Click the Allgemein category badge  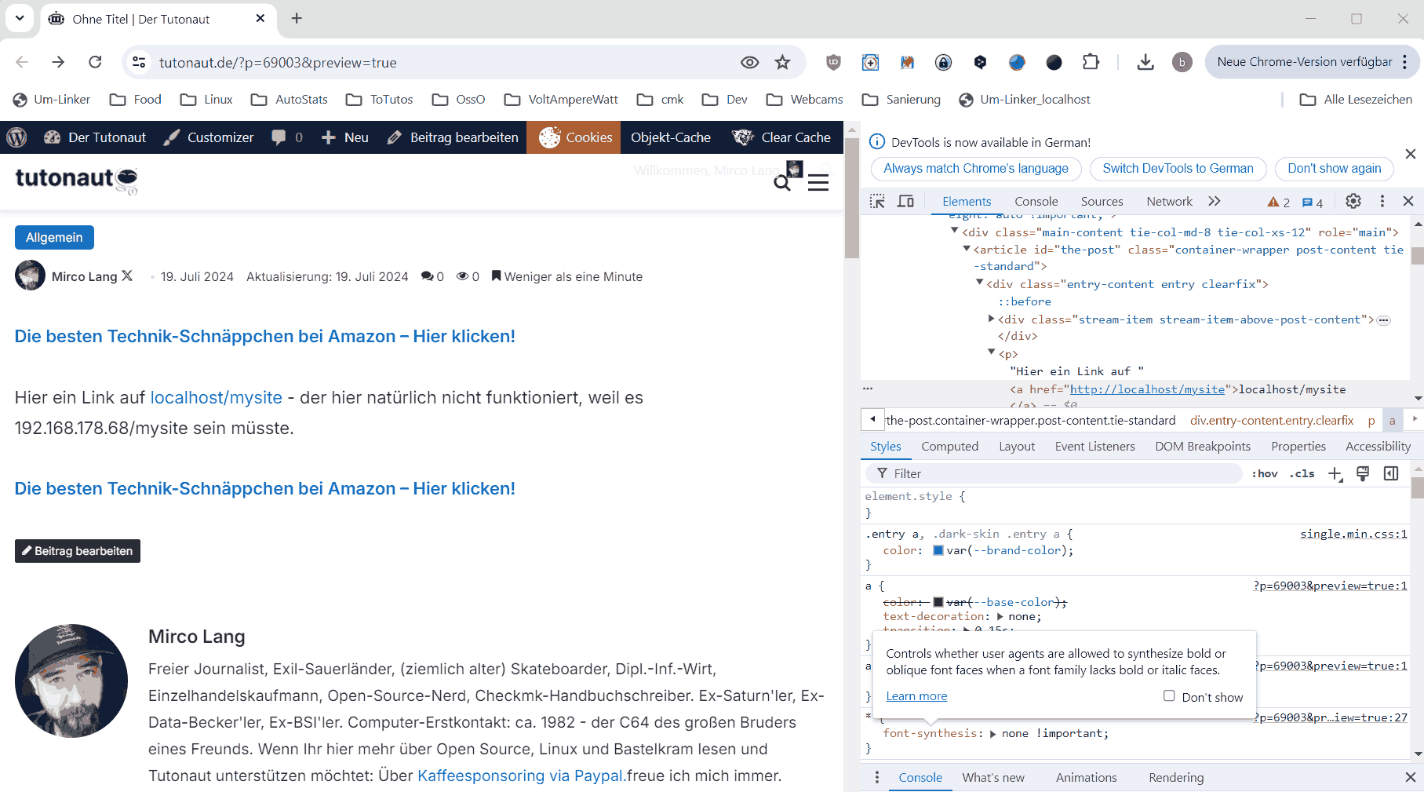pyautogui.click(x=54, y=237)
